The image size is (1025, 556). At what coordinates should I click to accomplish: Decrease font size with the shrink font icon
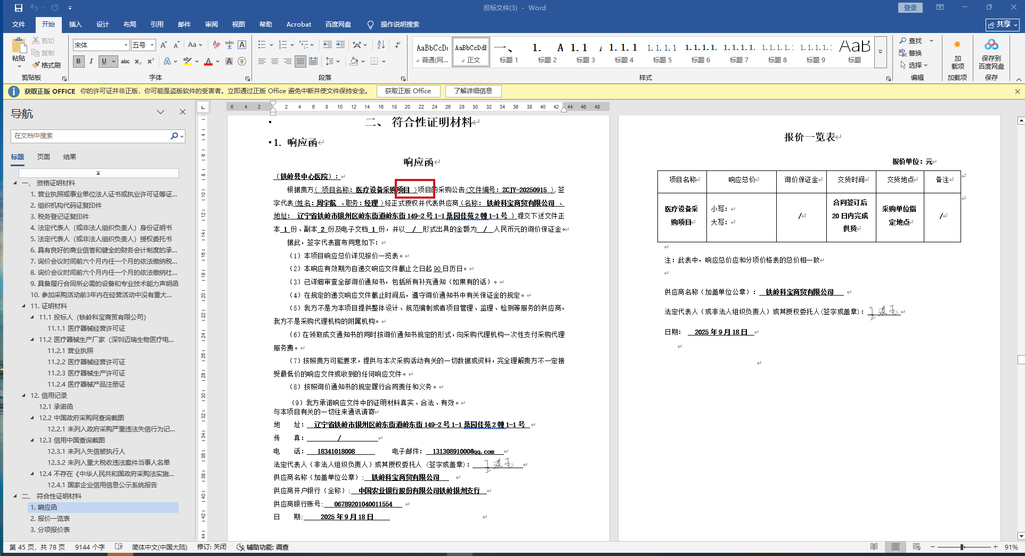point(176,45)
